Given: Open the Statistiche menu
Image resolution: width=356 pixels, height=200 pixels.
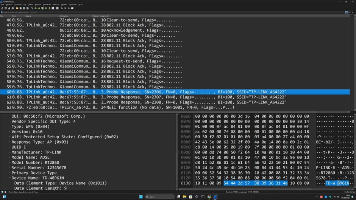Looking at the screenshot, I should 47,5.
